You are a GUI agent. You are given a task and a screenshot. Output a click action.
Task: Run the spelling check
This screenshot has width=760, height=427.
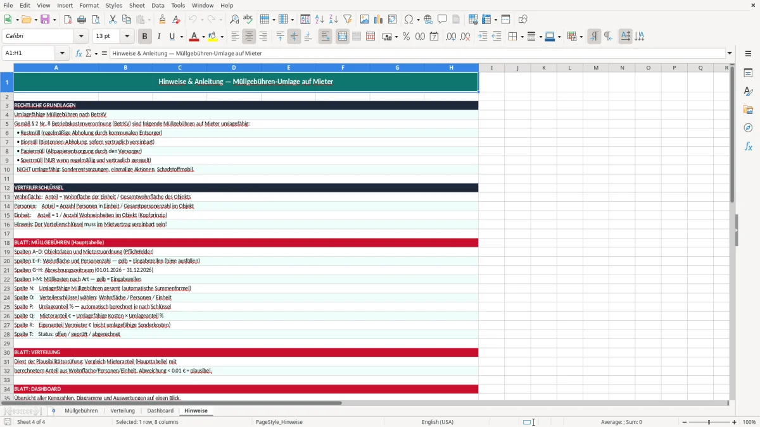click(x=248, y=20)
